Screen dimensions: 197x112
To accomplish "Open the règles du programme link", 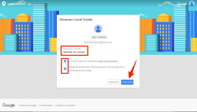I will (x=108, y=61).
